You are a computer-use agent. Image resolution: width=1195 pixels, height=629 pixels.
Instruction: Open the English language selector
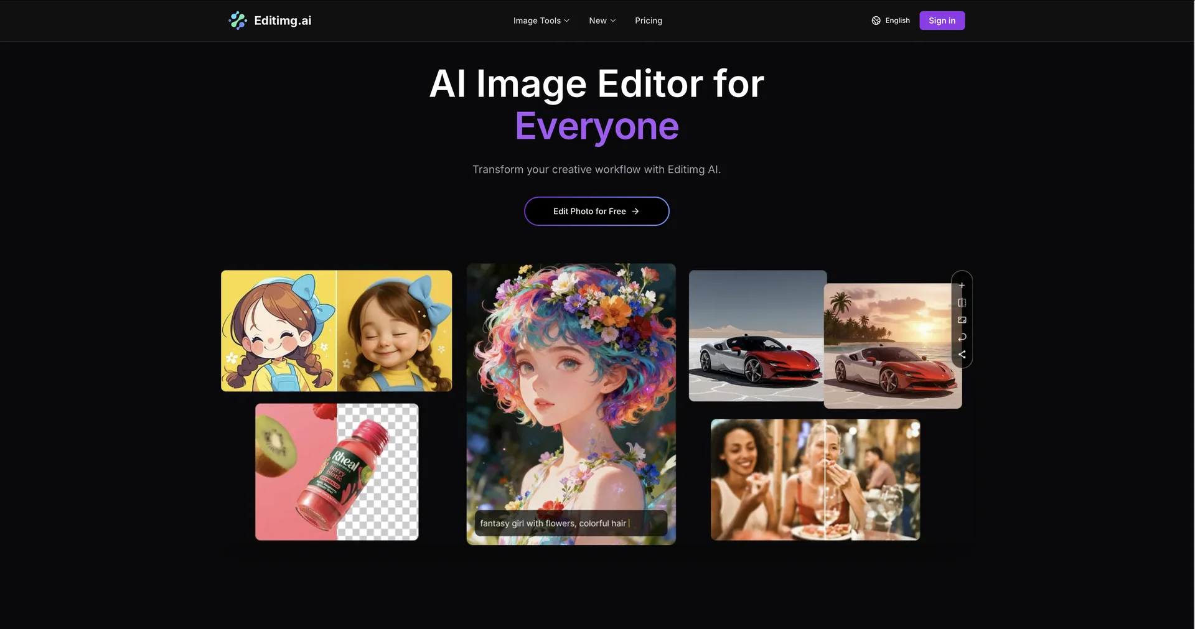891,21
